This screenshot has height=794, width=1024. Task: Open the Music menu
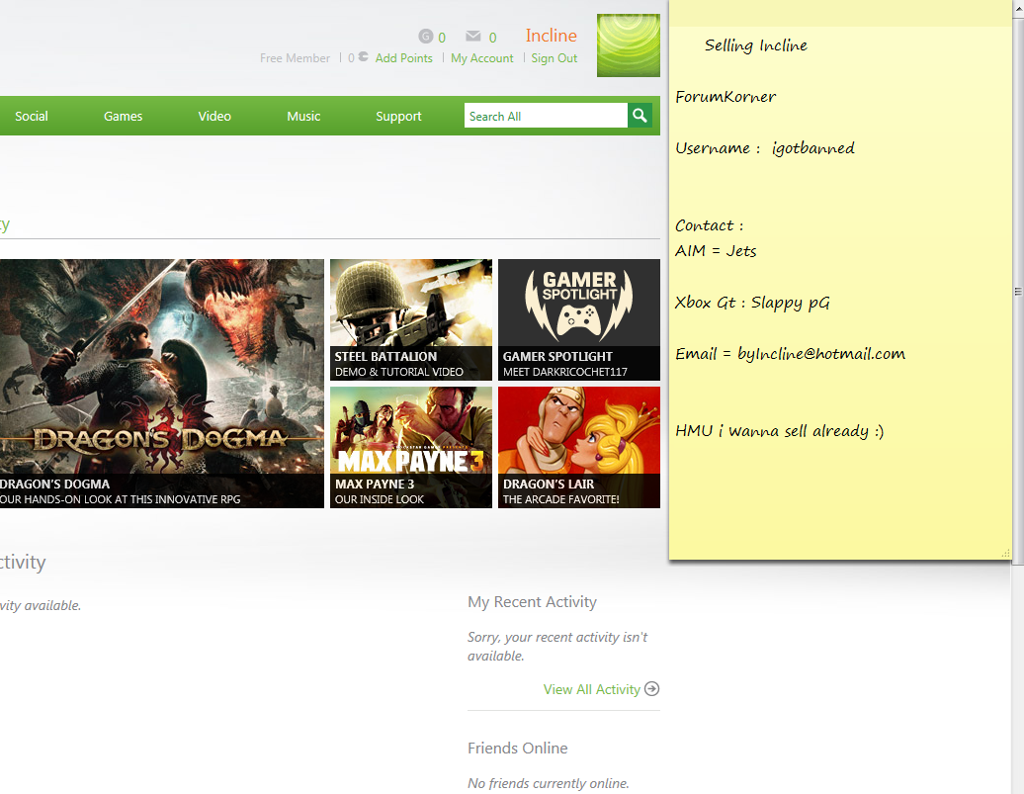tap(303, 116)
